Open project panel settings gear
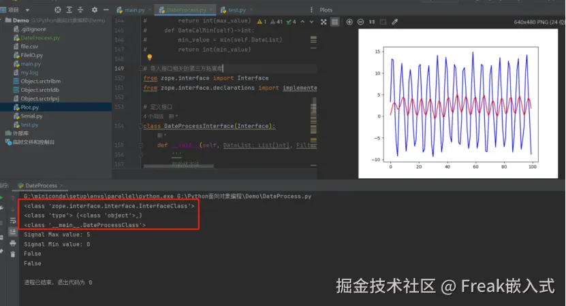 click(94, 10)
